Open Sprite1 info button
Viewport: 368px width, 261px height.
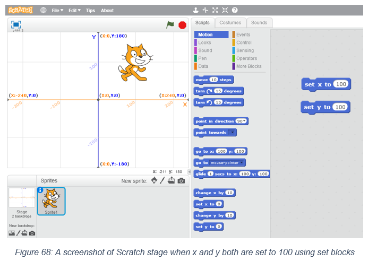click(x=40, y=190)
